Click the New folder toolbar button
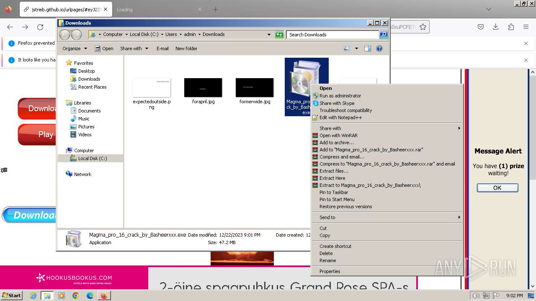536x301 pixels. coord(186,48)
